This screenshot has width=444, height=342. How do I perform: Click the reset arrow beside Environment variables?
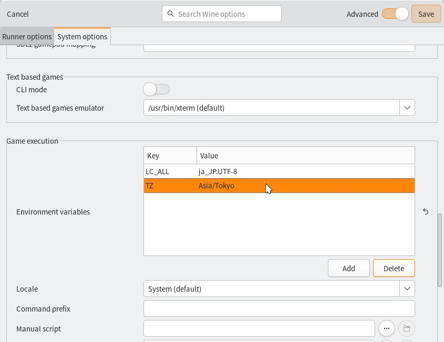pos(426,212)
